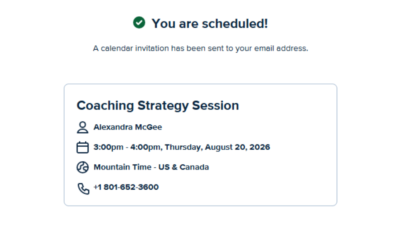Click the phone number +1 801-652-3600
The height and width of the screenshot is (249, 412).
pyautogui.click(x=126, y=187)
